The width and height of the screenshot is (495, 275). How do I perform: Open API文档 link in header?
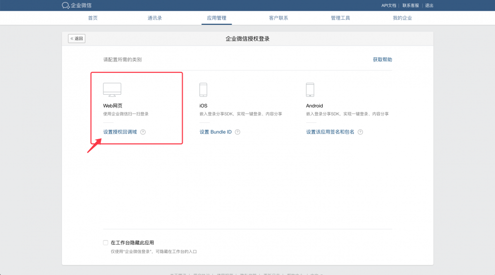click(389, 5)
